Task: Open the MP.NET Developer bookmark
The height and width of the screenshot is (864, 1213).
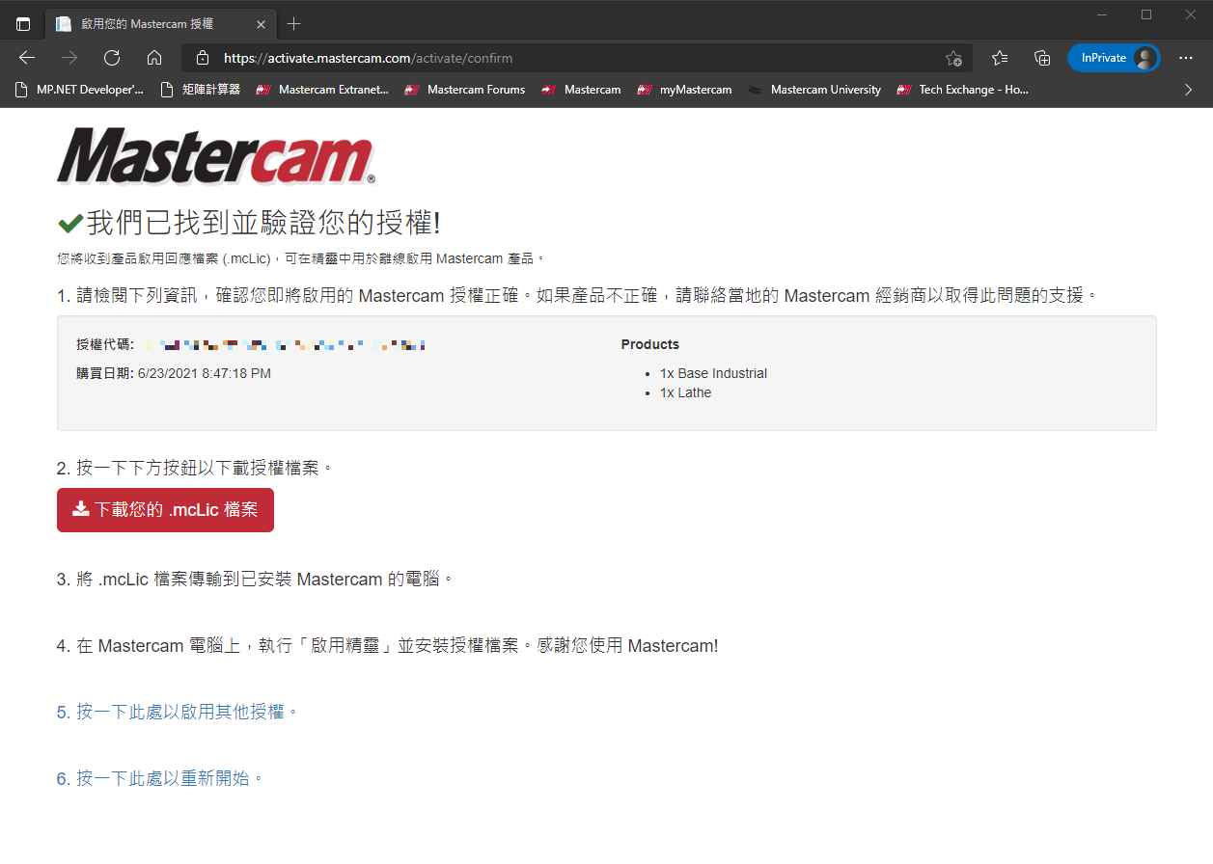Action: tap(80, 90)
